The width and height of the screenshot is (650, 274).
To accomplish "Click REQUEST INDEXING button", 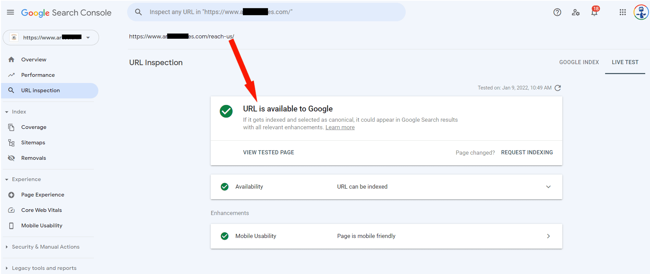I will click(527, 153).
